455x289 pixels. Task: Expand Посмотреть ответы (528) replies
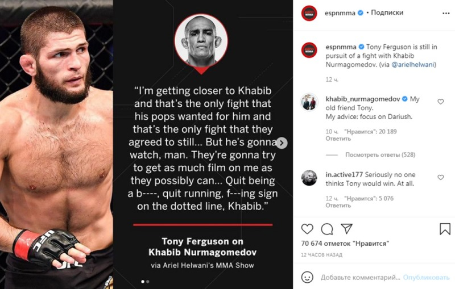tap(380, 154)
